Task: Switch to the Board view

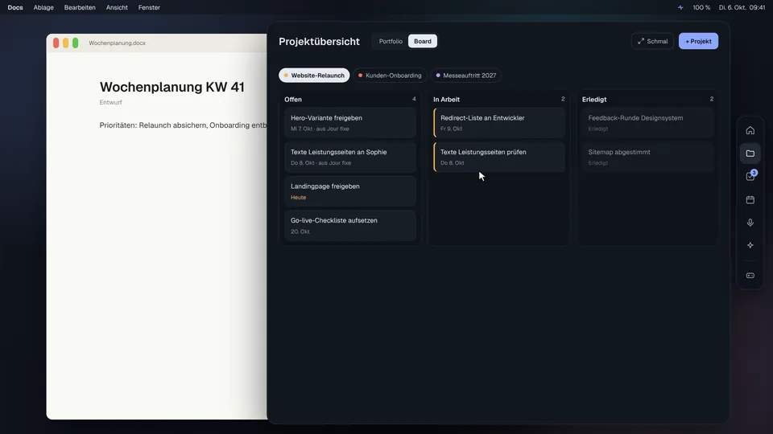Action: 423,41
